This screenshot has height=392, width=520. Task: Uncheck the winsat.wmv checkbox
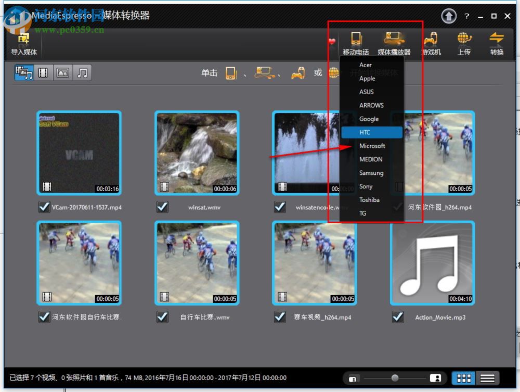(x=162, y=207)
